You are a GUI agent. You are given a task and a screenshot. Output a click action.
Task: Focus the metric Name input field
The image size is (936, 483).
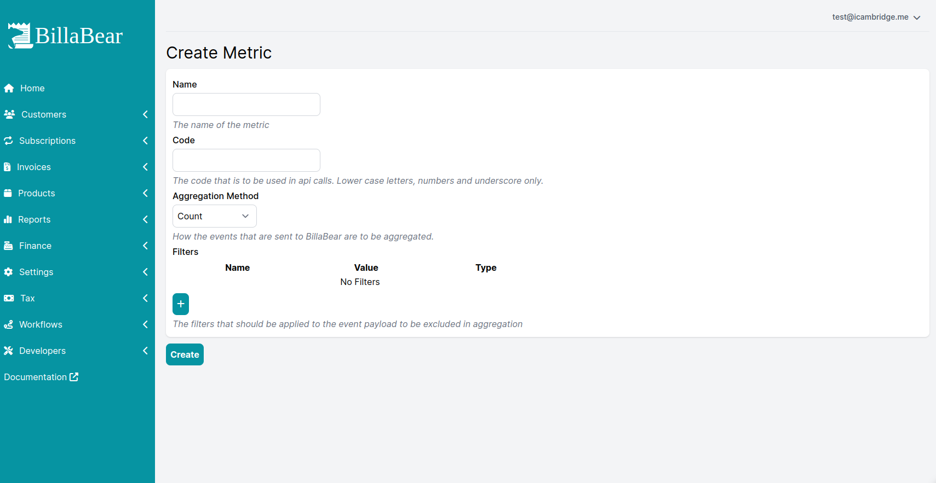coord(246,104)
